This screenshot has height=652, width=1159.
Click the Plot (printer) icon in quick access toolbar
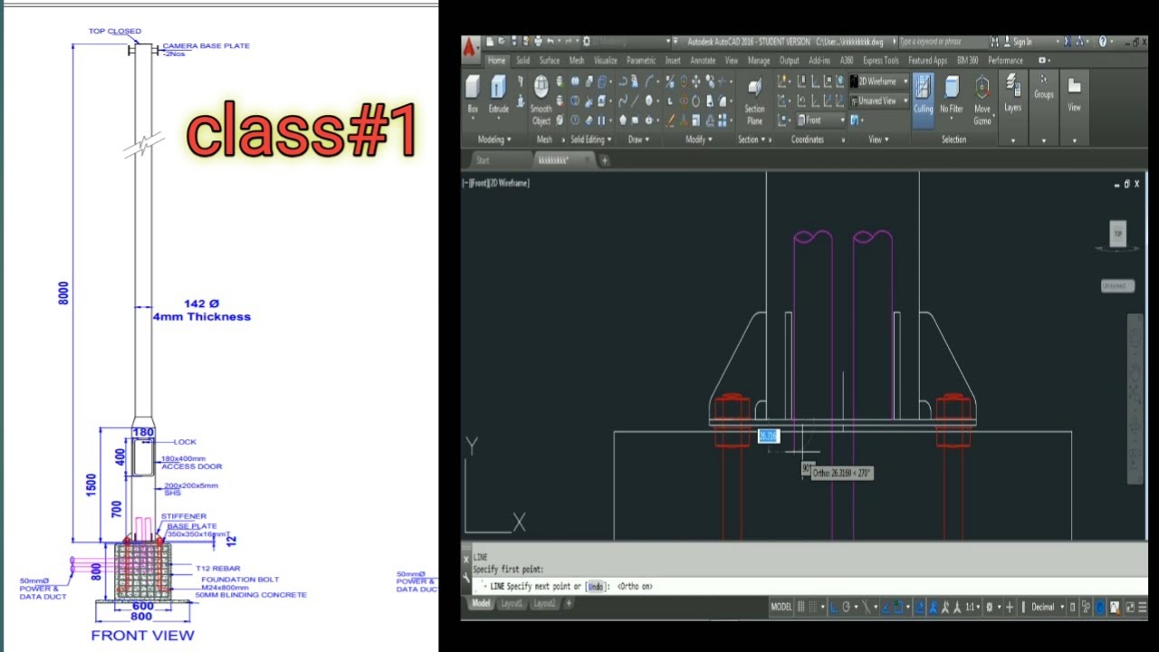[538, 42]
